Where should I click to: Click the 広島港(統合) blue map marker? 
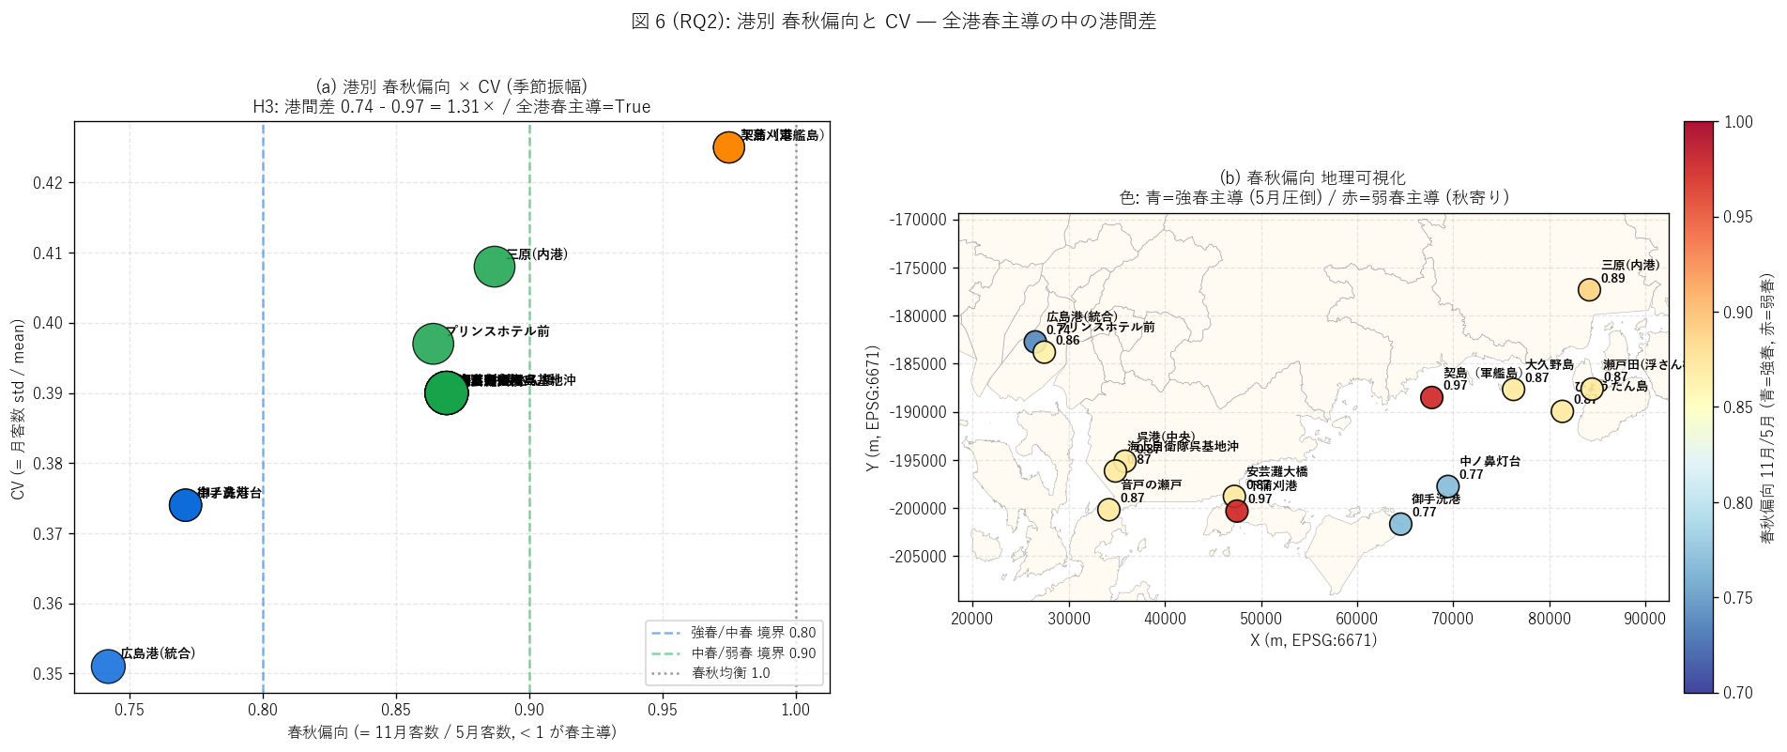(x=1034, y=342)
